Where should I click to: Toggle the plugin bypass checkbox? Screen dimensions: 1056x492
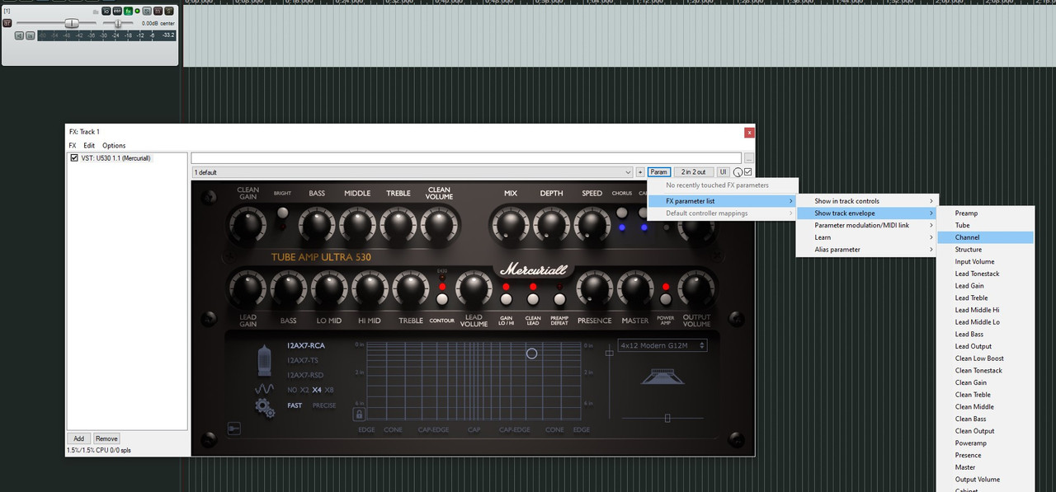click(x=747, y=171)
